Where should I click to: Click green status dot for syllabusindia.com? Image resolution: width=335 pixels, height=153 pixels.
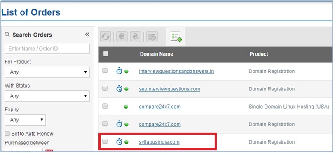click(126, 142)
